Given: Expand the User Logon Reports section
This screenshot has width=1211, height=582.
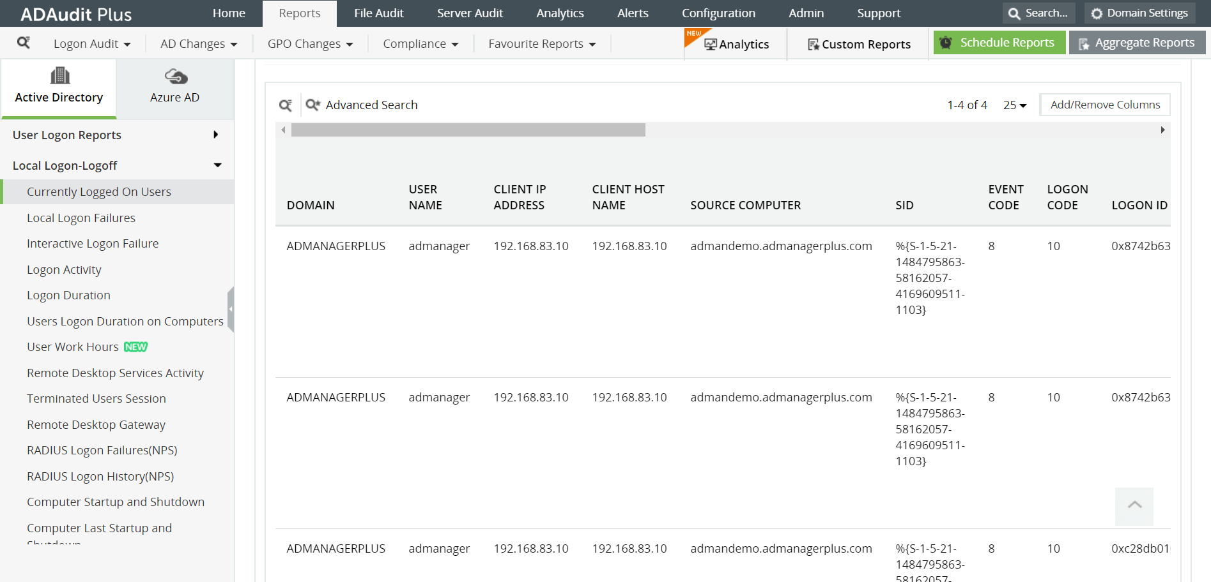Looking at the screenshot, I should point(116,135).
